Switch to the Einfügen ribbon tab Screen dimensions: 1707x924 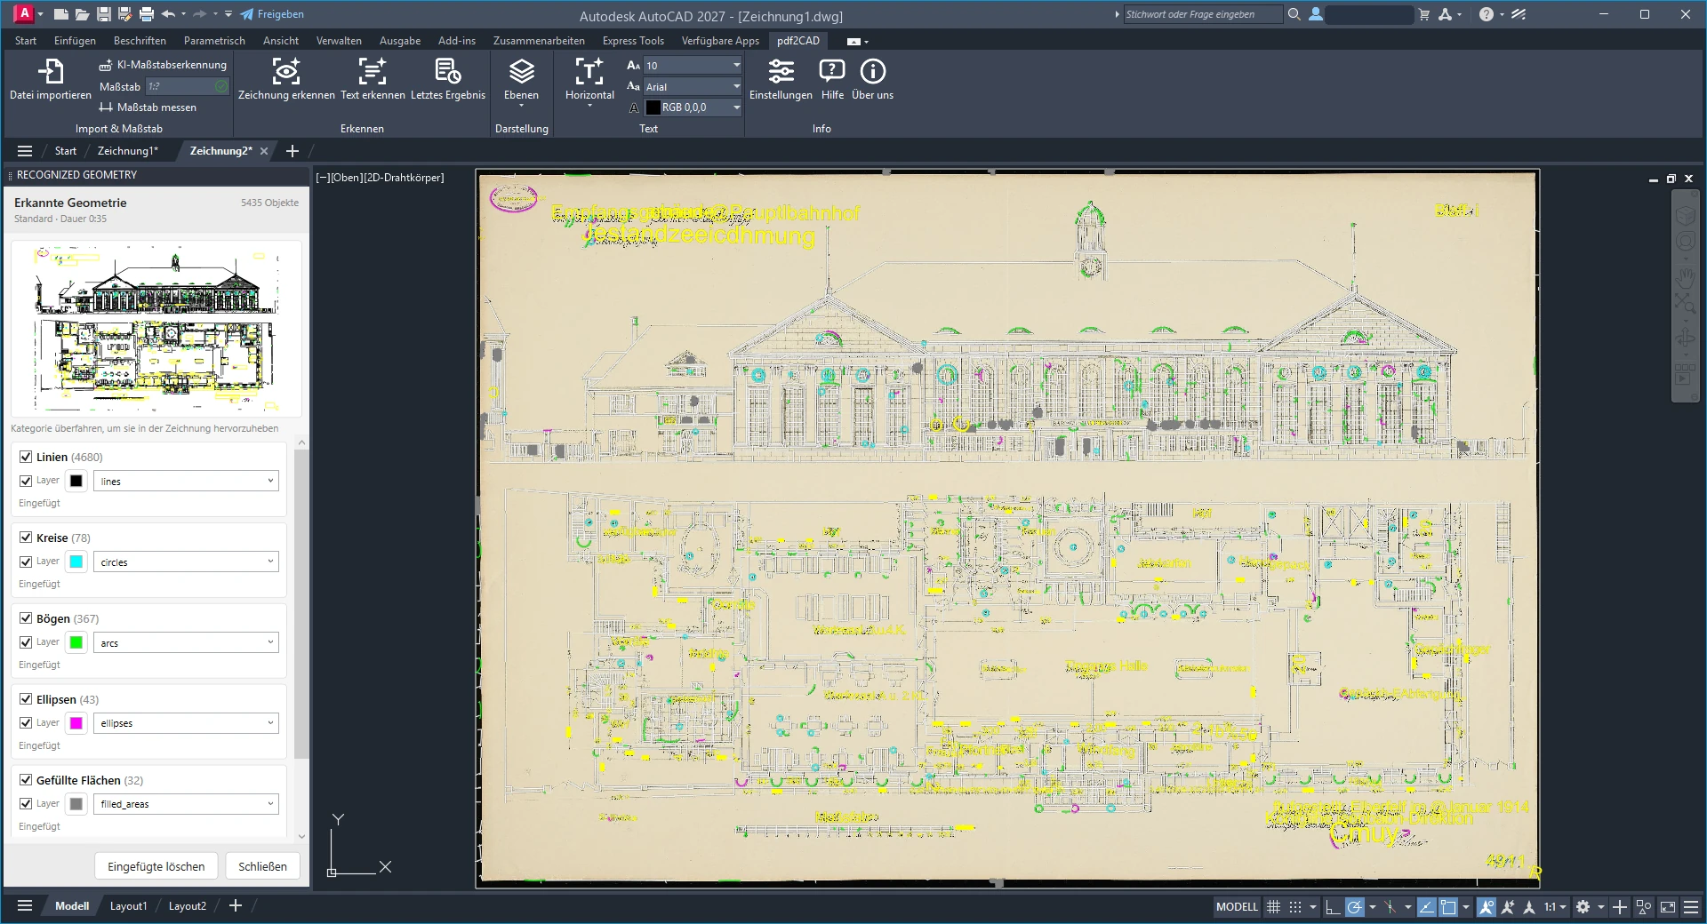pyautogui.click(x=75, y=41)
